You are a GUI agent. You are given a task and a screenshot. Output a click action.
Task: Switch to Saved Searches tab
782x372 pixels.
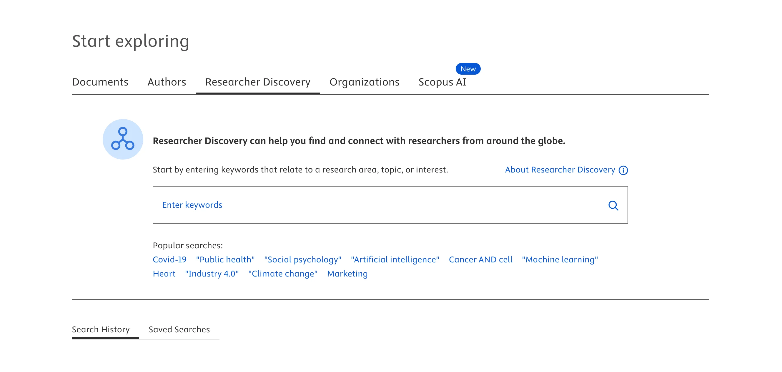179,329
